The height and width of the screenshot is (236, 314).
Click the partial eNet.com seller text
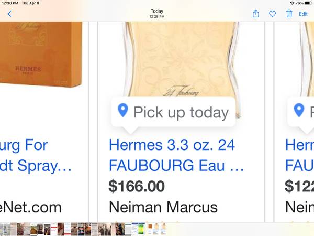(31, 207)
